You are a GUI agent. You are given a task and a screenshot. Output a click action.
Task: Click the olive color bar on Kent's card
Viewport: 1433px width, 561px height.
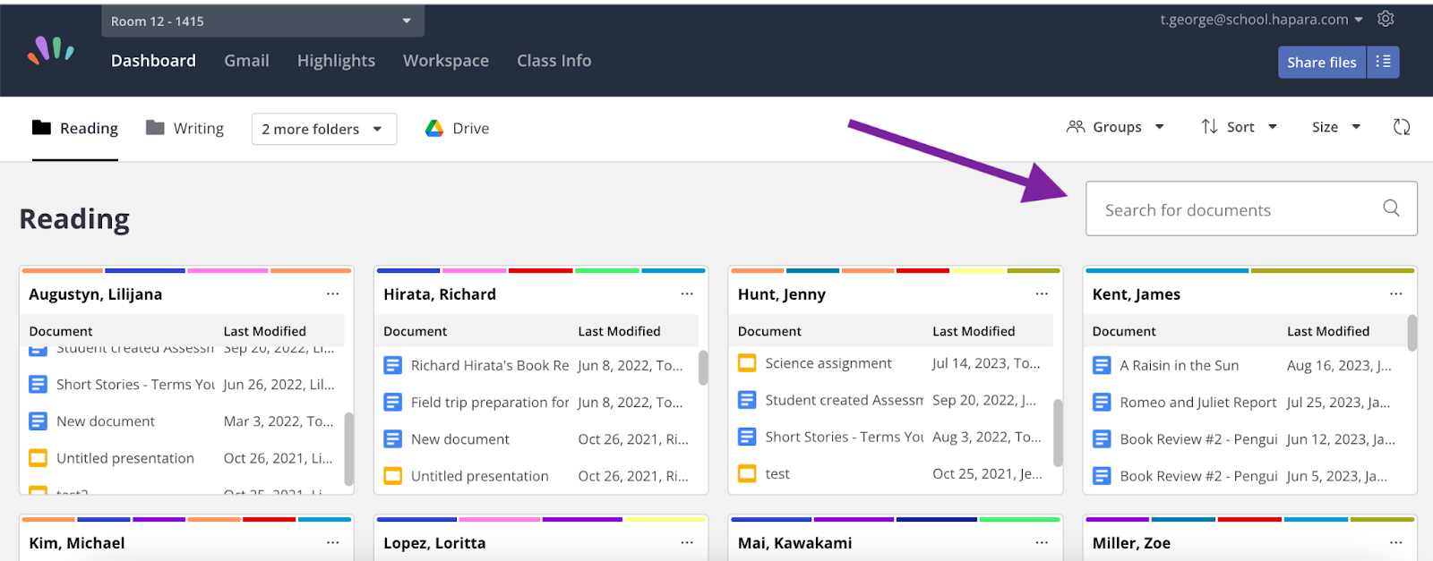point(1332,270)
